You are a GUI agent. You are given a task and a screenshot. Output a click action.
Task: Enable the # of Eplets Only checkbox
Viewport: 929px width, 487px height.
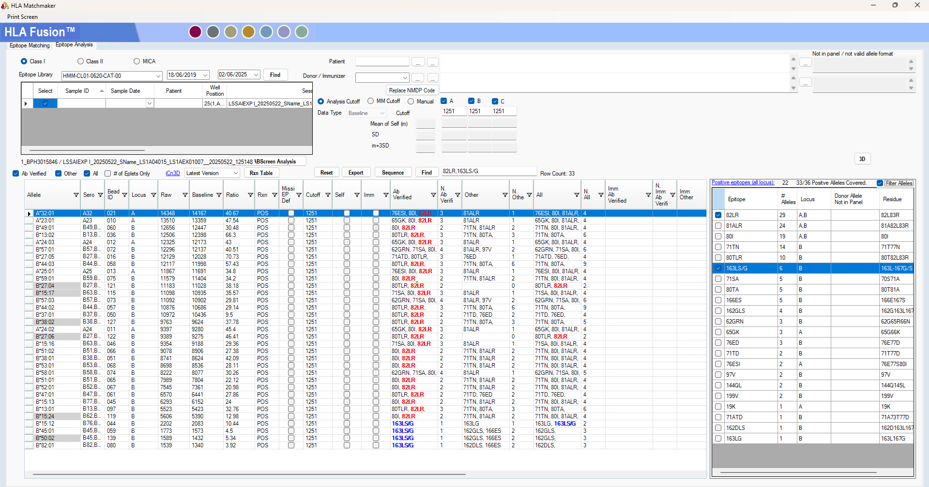[108, 174]
